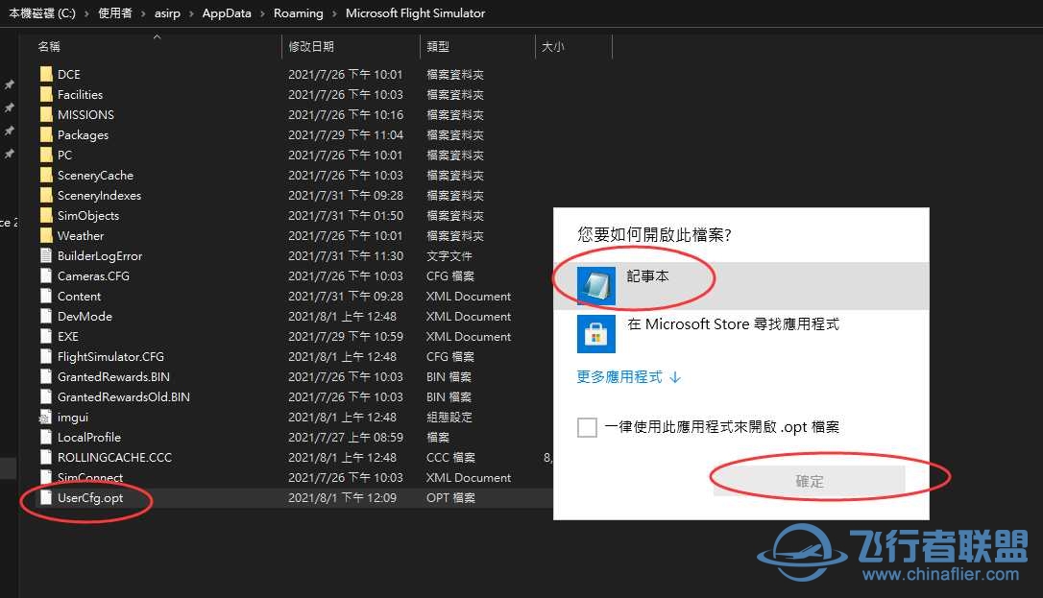The width and height of the screenshot is (1043, 598).
Task: Select the GrantedRewards.BIN file icon
Action: (x=46, y=376)
